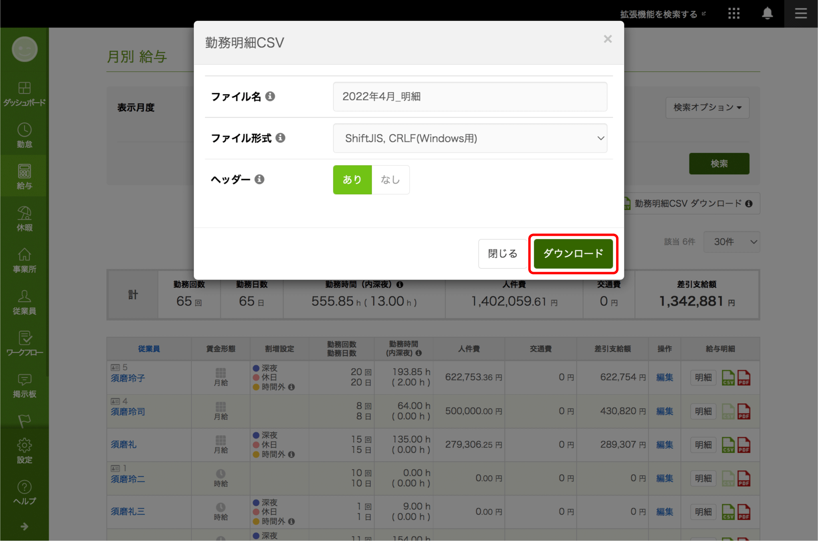Image resolution: width=818 pixels, height=541 pixels.
Task: Open the app grid menu
Action: [x=734, y=13]
